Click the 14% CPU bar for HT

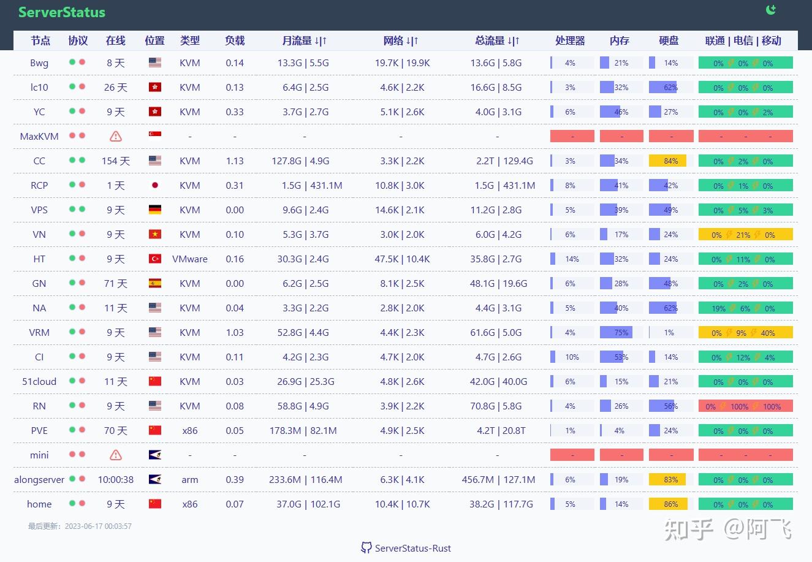[572, 259]
